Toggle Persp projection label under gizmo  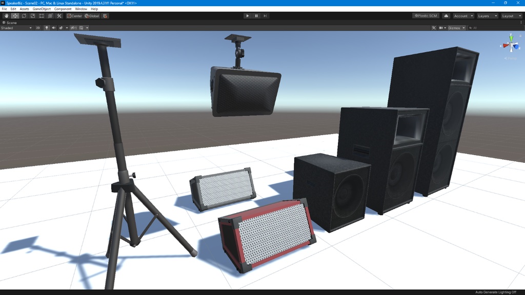pos(511,58)
